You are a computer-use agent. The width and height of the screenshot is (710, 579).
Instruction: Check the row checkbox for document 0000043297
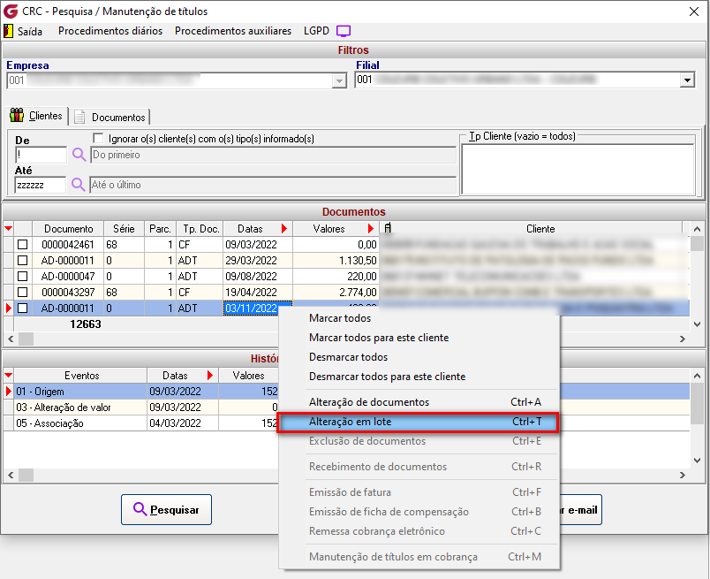pyautogui.click(x=22, y=293)
